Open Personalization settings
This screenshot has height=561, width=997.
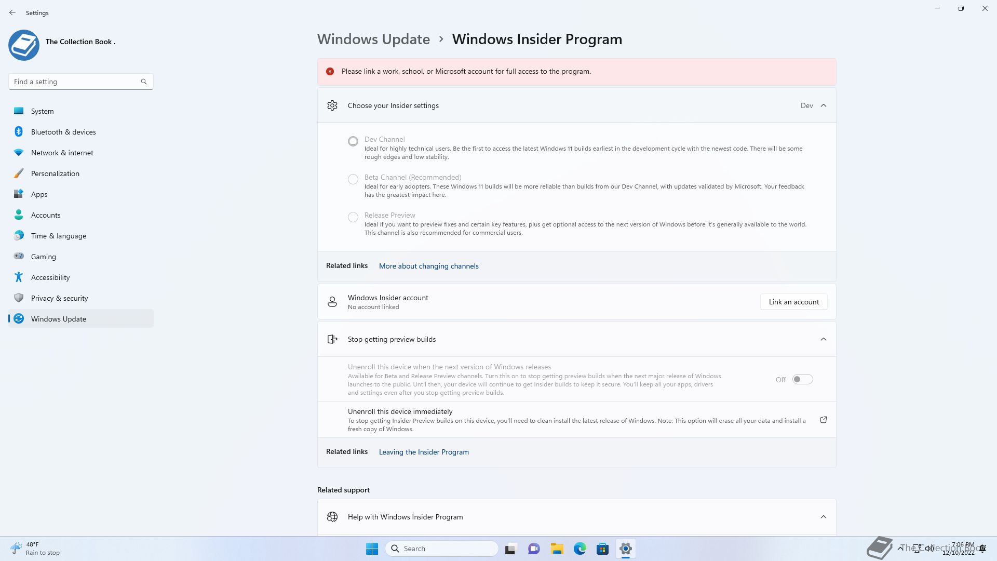(x=81, y=173)
